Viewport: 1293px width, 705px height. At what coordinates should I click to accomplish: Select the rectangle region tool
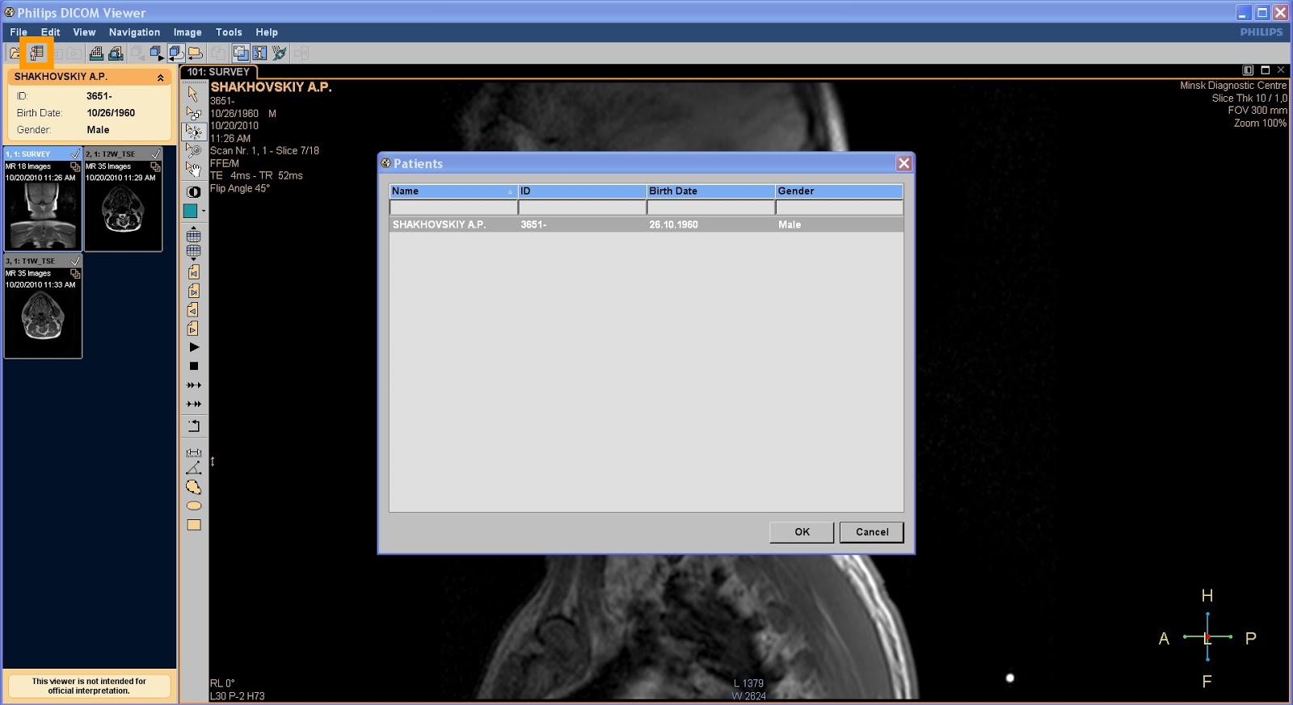tap(194, 525)
